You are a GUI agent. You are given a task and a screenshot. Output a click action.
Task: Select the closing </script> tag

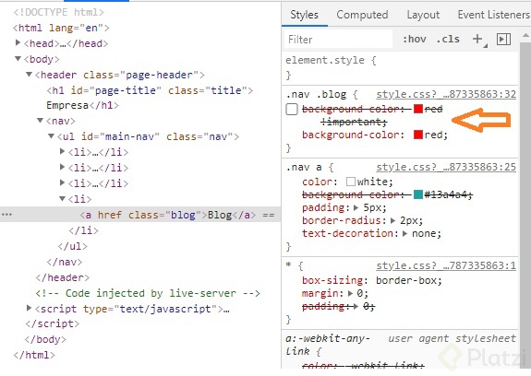tap(52, 323)
